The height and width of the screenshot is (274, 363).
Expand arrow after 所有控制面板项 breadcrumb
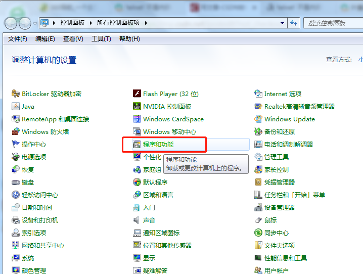point(146,23)
